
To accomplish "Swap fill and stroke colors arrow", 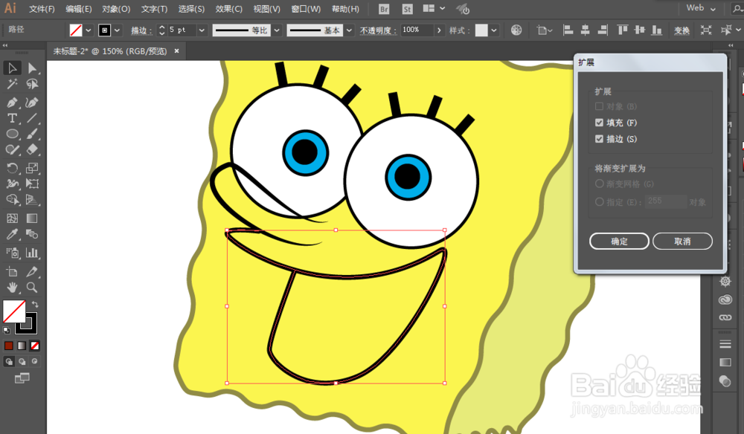I will [35, 304].
